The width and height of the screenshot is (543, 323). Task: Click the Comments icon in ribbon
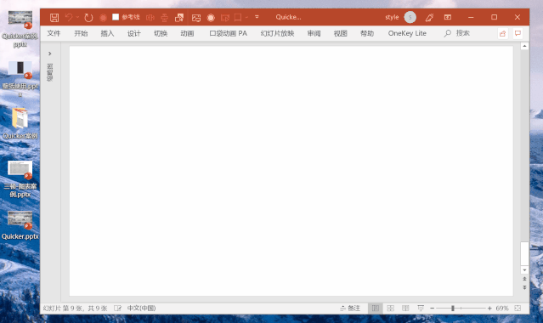518,33
